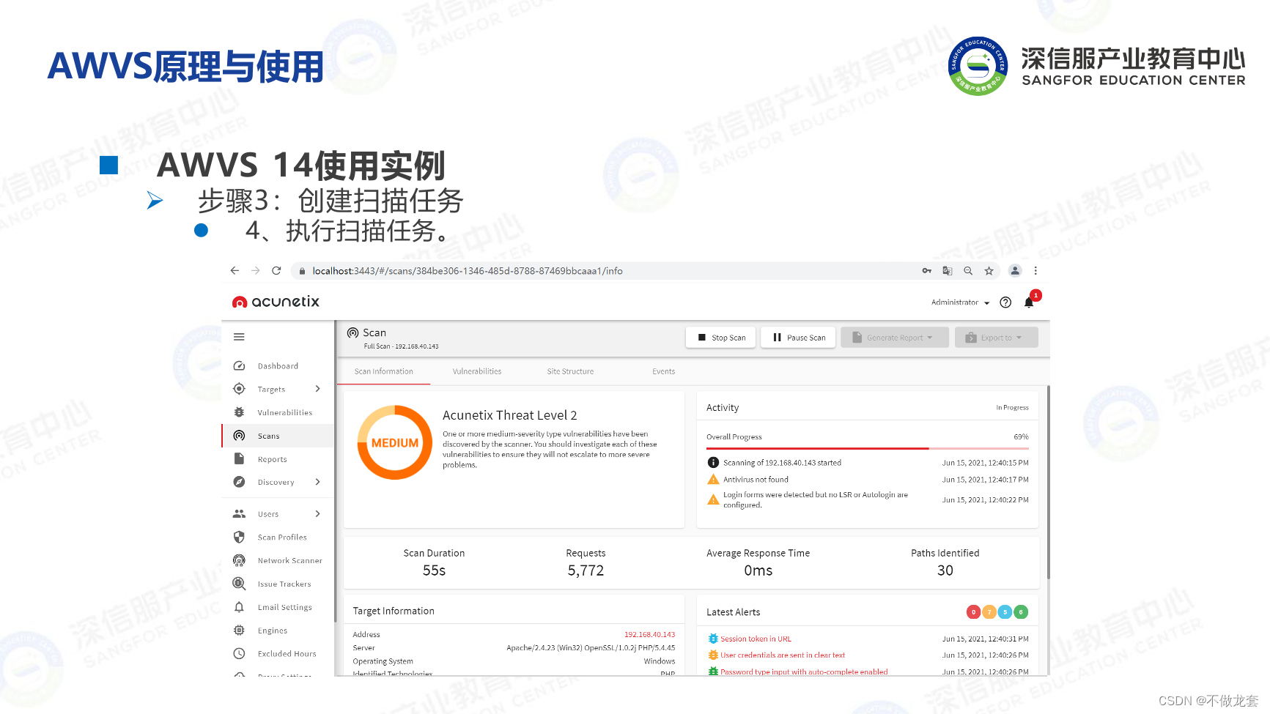This screenshot has width=1270, height=714.
Task: Open the Generate Report dropdown
Action: [x=895, y=338]
